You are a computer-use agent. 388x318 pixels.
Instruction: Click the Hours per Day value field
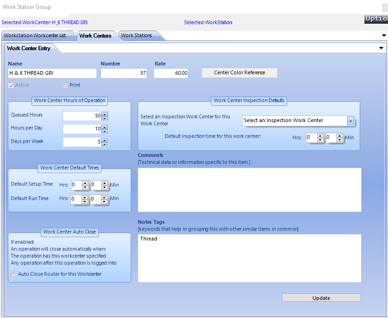(x=82, y=129)
